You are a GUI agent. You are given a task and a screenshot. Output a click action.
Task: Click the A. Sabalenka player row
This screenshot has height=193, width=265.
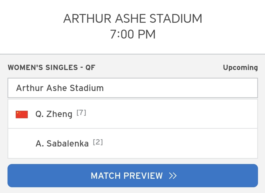133,143
